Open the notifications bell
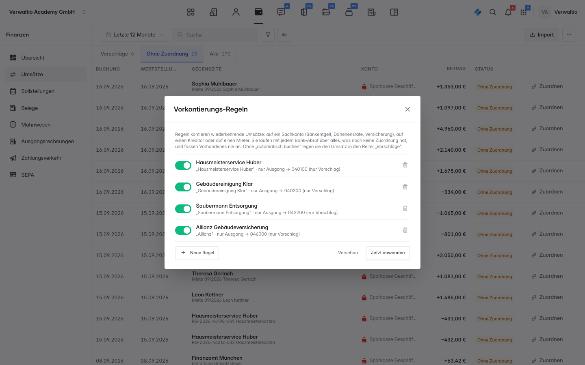 click(x=508, y=12)
